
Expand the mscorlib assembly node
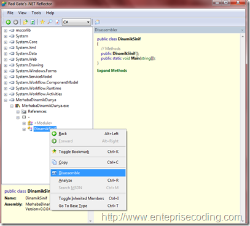pos(6,31)
